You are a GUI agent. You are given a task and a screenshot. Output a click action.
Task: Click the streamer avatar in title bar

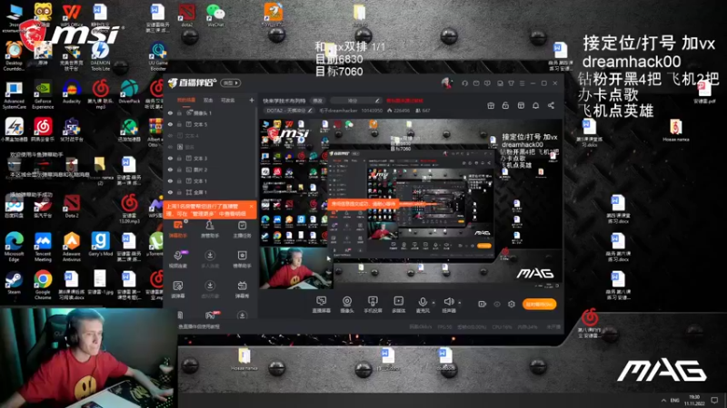[446, 83]
